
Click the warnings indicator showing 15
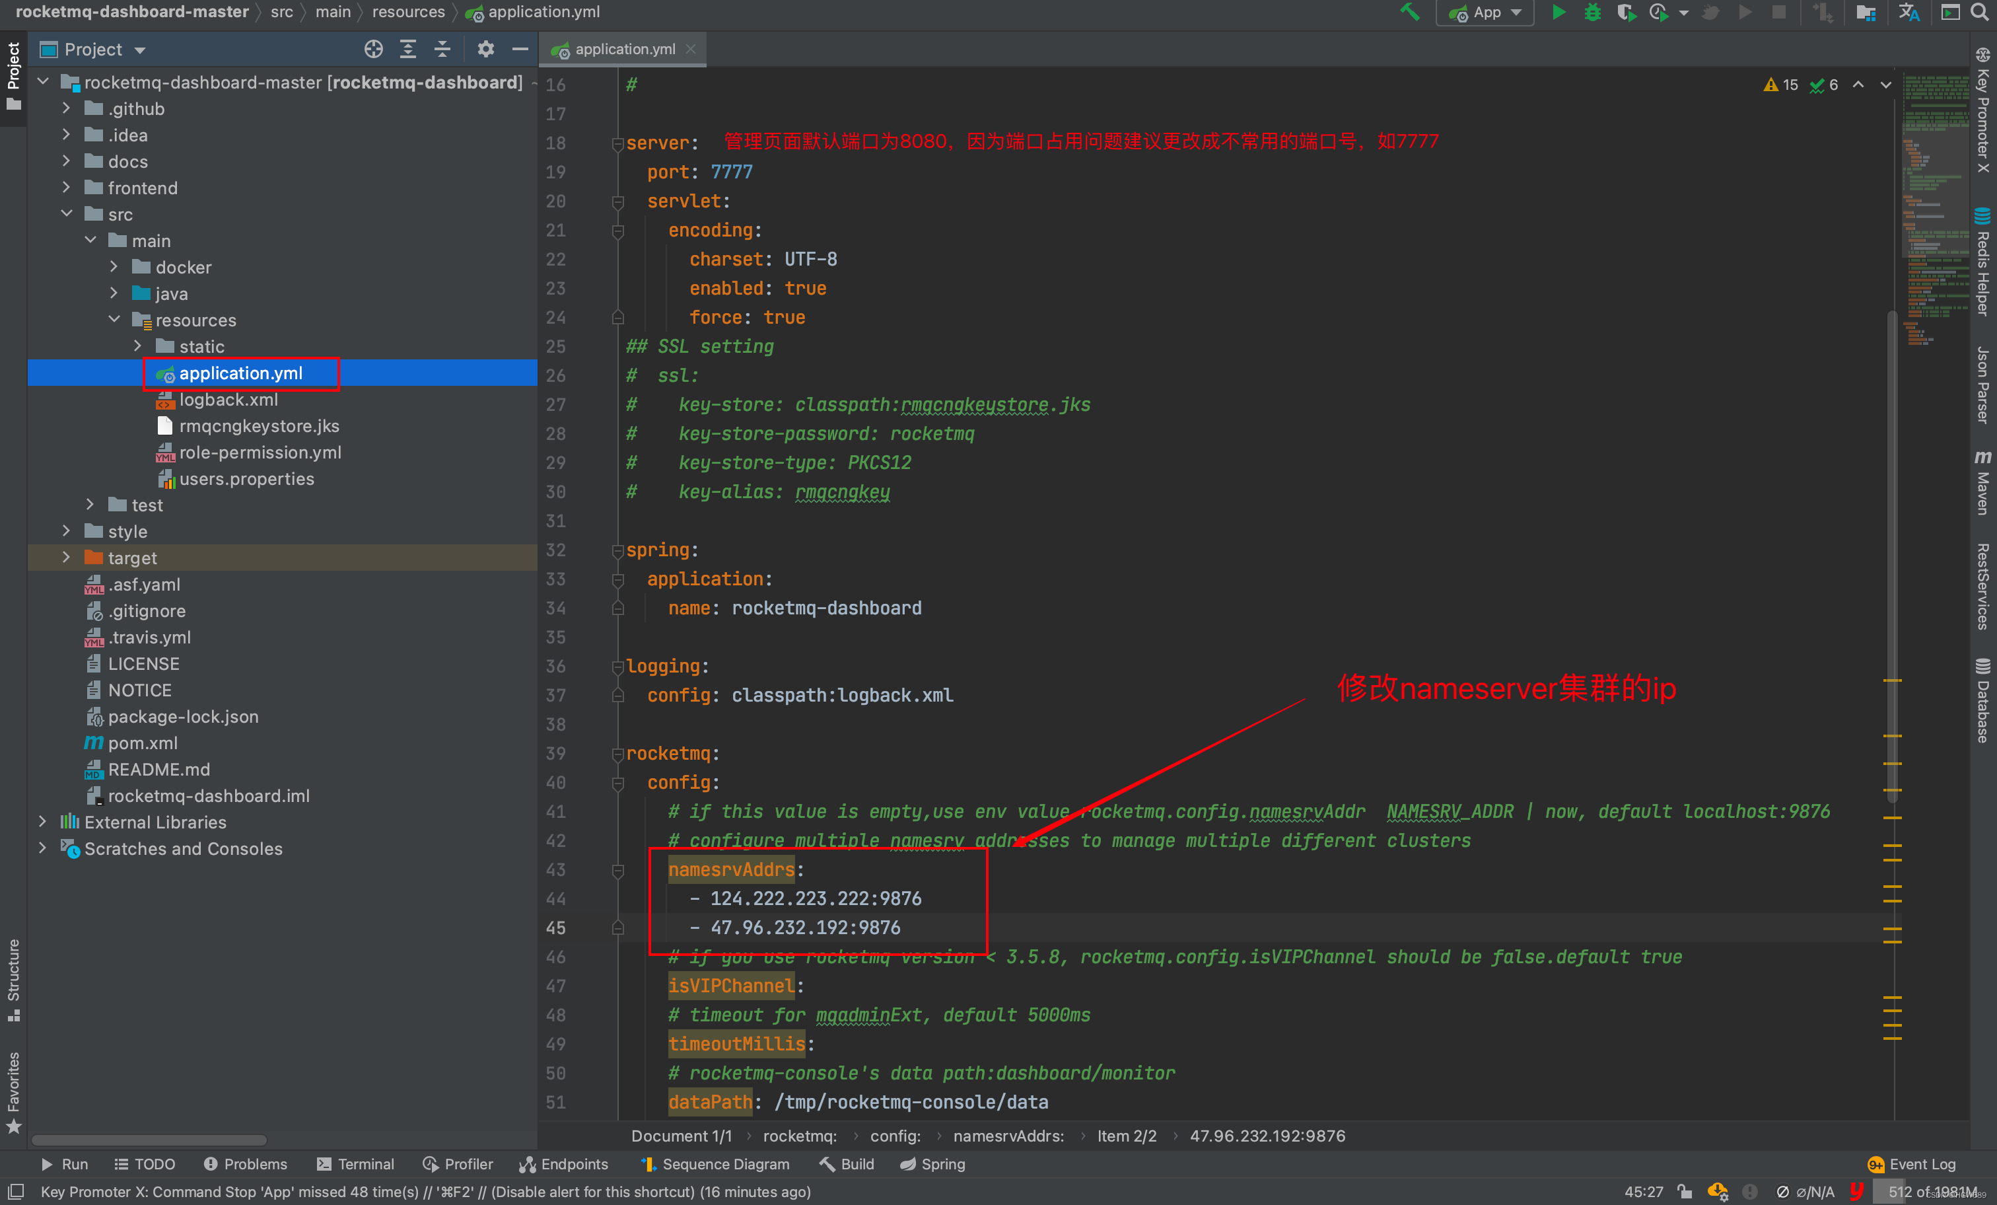pos(1780,85)
